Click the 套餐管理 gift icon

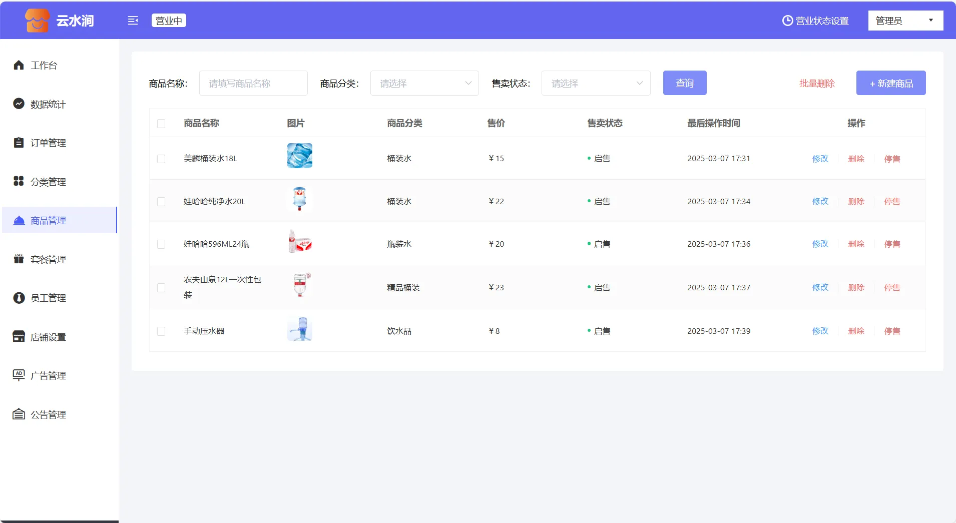click(19, 259)
